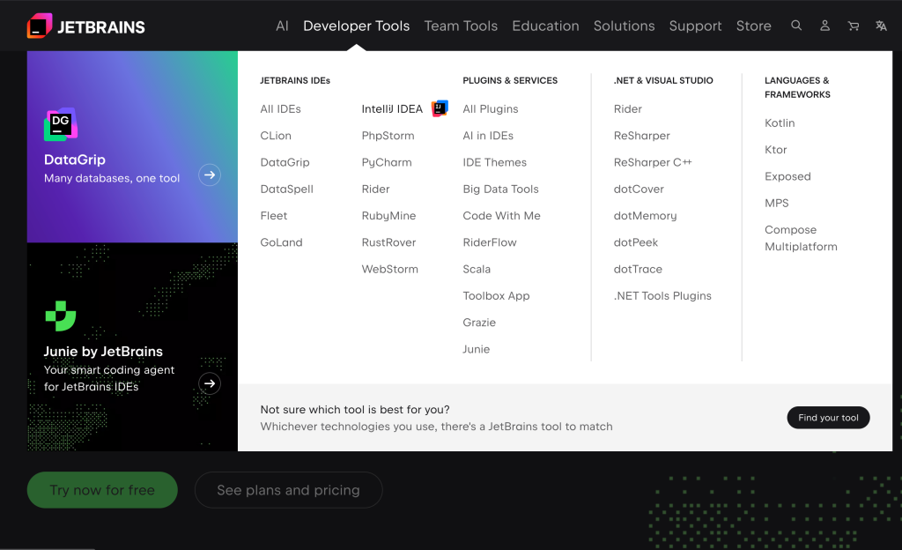Collapse the Developer Tools menu
This screenshot has width=902, height=550.
pos(356,26)
